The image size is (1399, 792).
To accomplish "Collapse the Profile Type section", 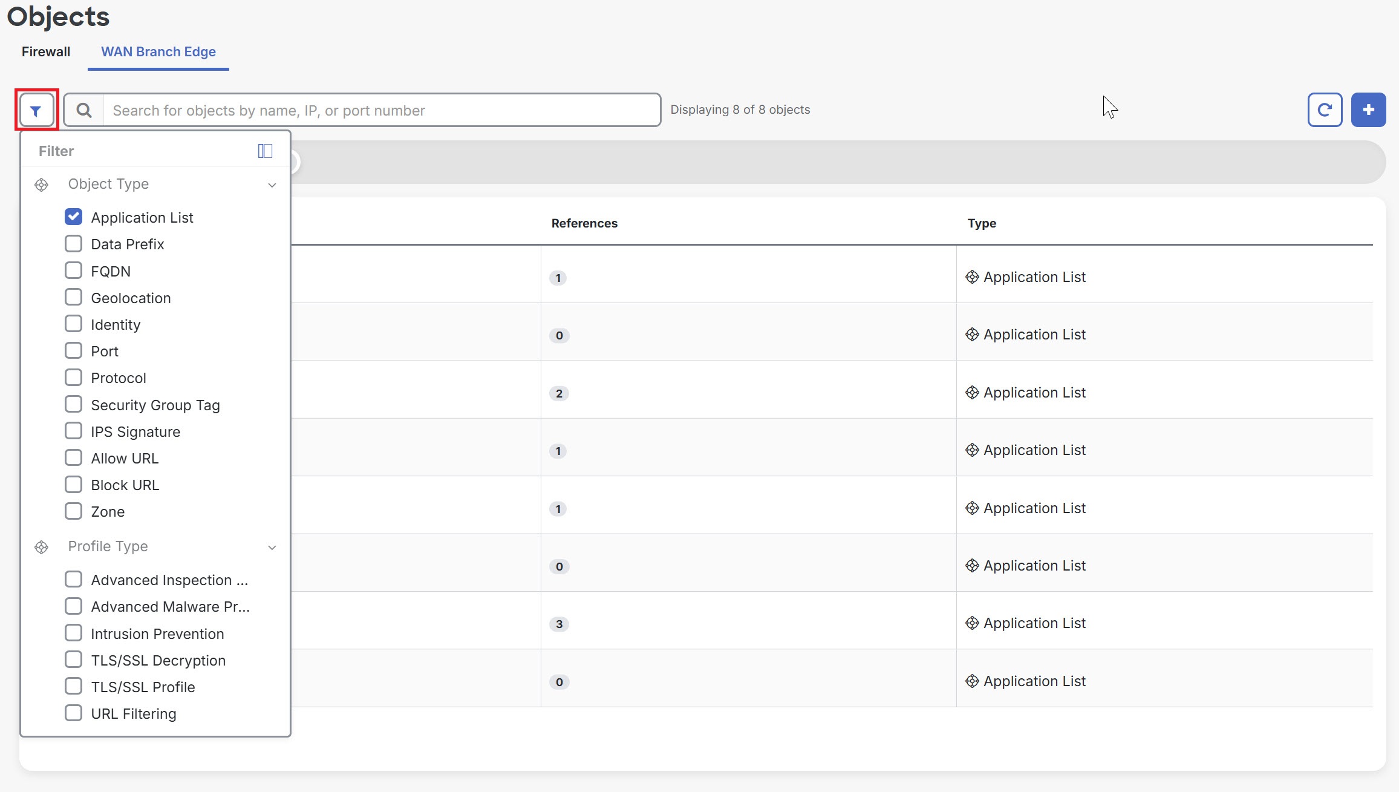I will coord(272,547).
